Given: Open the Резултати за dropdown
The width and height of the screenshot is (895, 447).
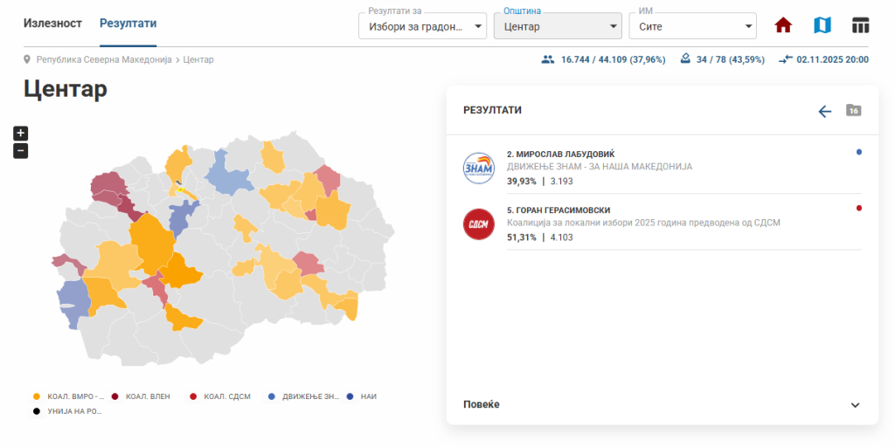Looking at the screenshot, I should pos(422,27).
